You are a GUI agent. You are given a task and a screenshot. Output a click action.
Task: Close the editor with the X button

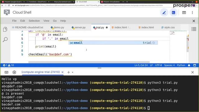[x=194, y=21]
